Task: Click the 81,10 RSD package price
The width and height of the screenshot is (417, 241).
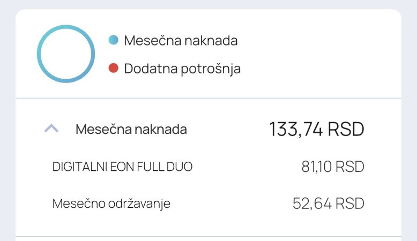Action: (x=332, y=167)
